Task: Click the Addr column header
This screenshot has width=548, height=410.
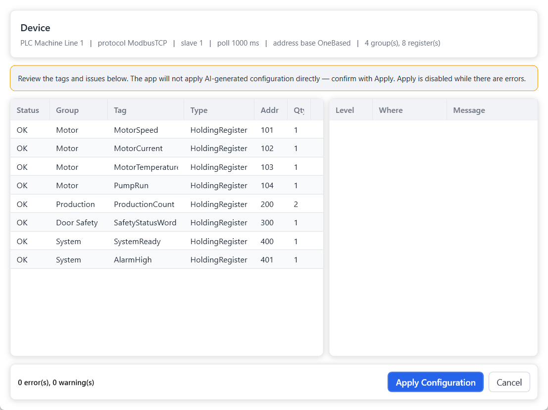Action: (271, 110)
